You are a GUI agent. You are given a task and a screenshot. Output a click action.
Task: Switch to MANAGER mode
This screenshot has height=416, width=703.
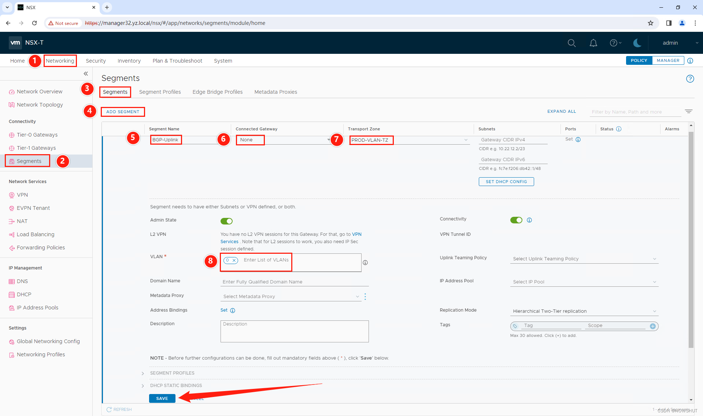pyautogui.click(x=668, y=60)
